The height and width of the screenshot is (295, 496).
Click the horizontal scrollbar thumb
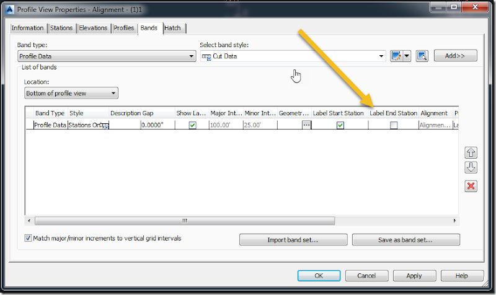click(x=185, y=221)
